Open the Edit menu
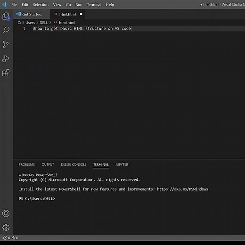The height and width of the screenshot is (245, 245). (x=25, y=5)
